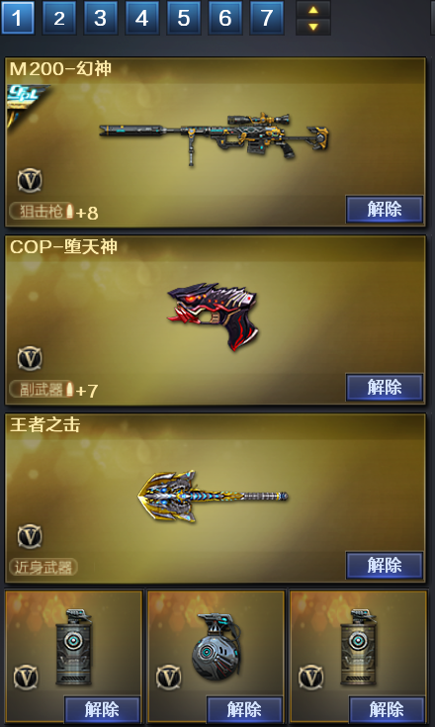Open backpack tab 7
Image resolution: width=435 pixels, height=727 pixels.
tap(266, 18)
